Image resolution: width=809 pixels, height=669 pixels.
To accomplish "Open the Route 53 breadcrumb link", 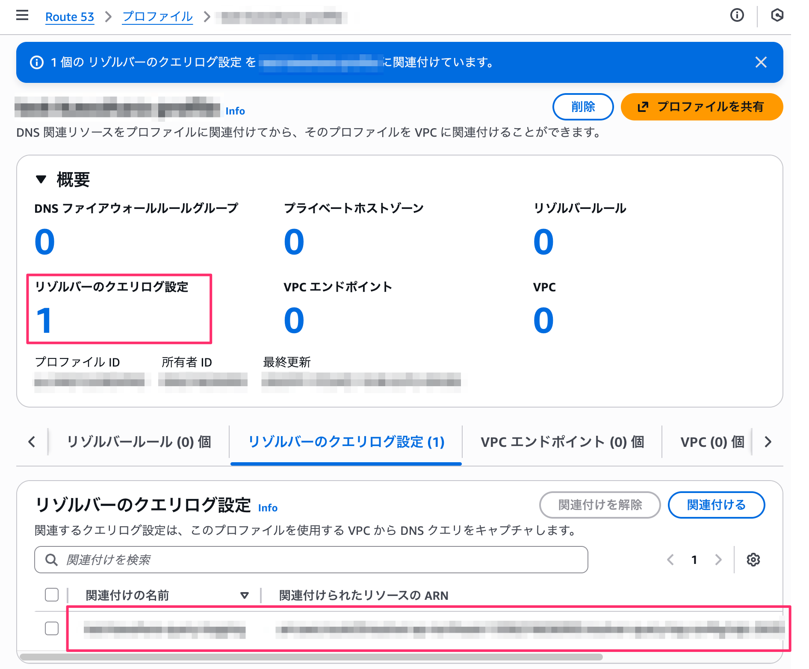I will point(70,17).
